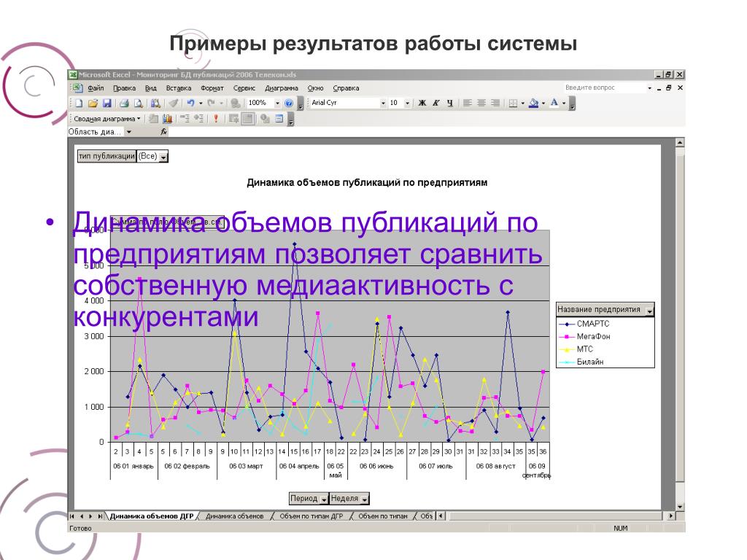Undo the last action

[190, 103]
